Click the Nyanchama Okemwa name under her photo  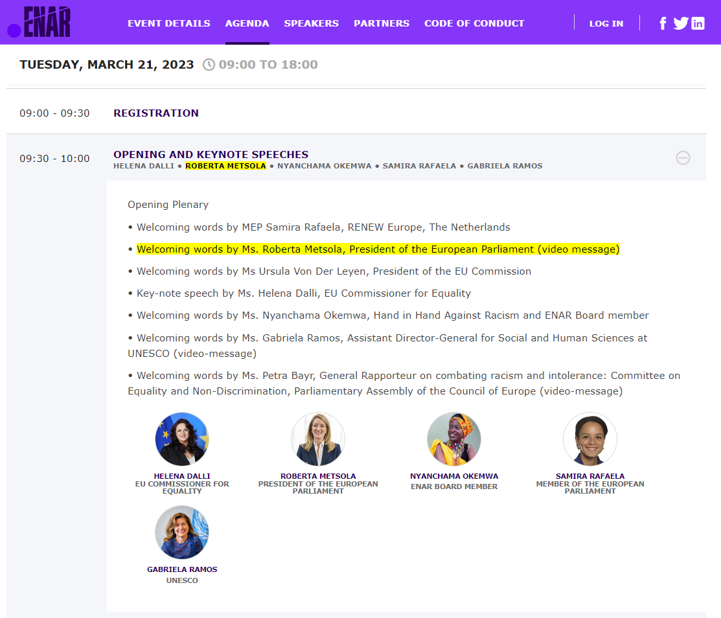coord(454,476)
